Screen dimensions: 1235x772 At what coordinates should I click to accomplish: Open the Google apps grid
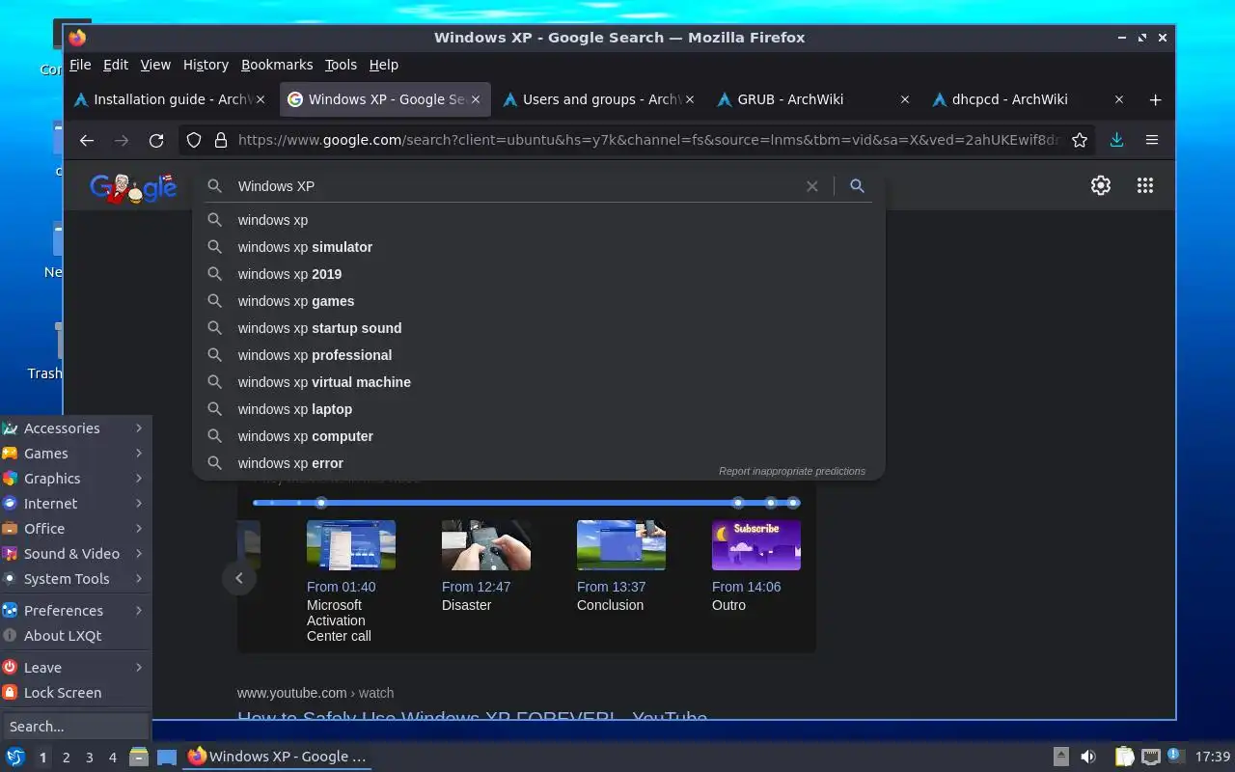click(1145, 185)
